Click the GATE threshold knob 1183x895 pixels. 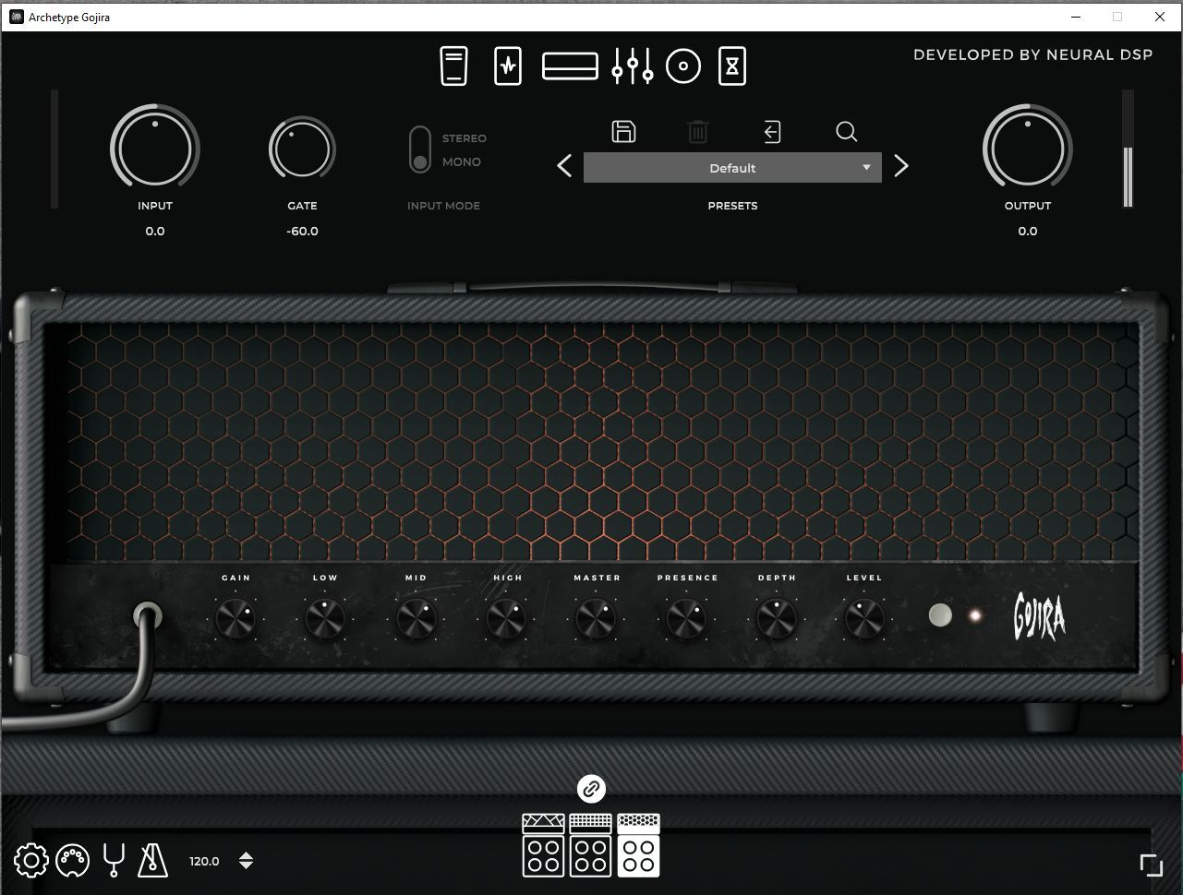click(x=302, y=149)
